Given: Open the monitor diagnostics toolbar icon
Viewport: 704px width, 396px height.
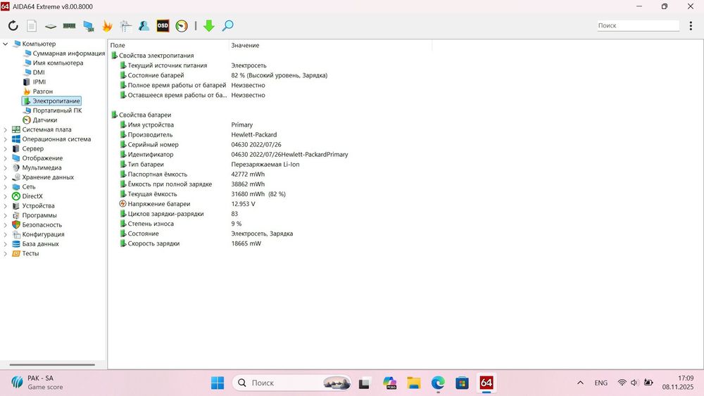Looking at the screenshot, I should (x=126, y=26).
